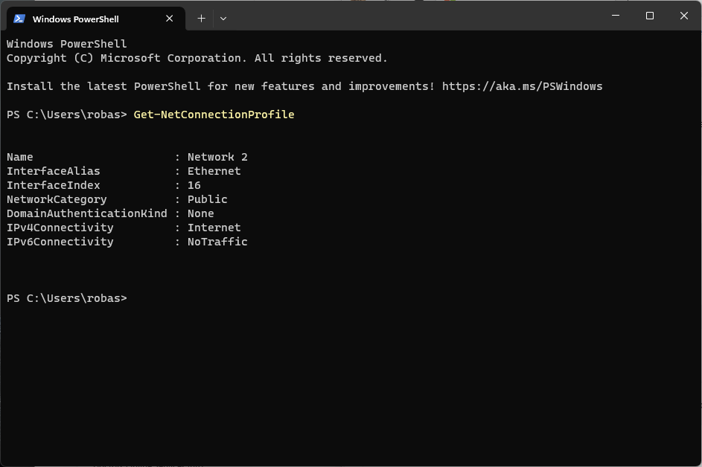Click the 'Name' property label
This screenshot has height=467, width=702.
point(19,157)
